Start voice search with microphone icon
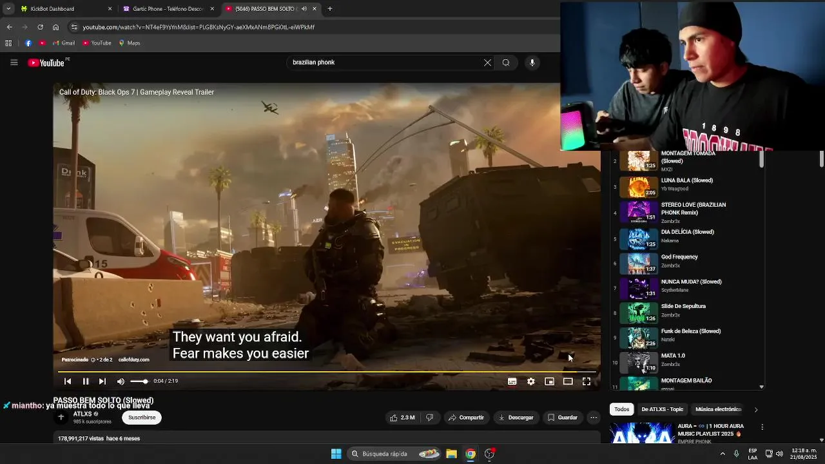 coord(532,63)
